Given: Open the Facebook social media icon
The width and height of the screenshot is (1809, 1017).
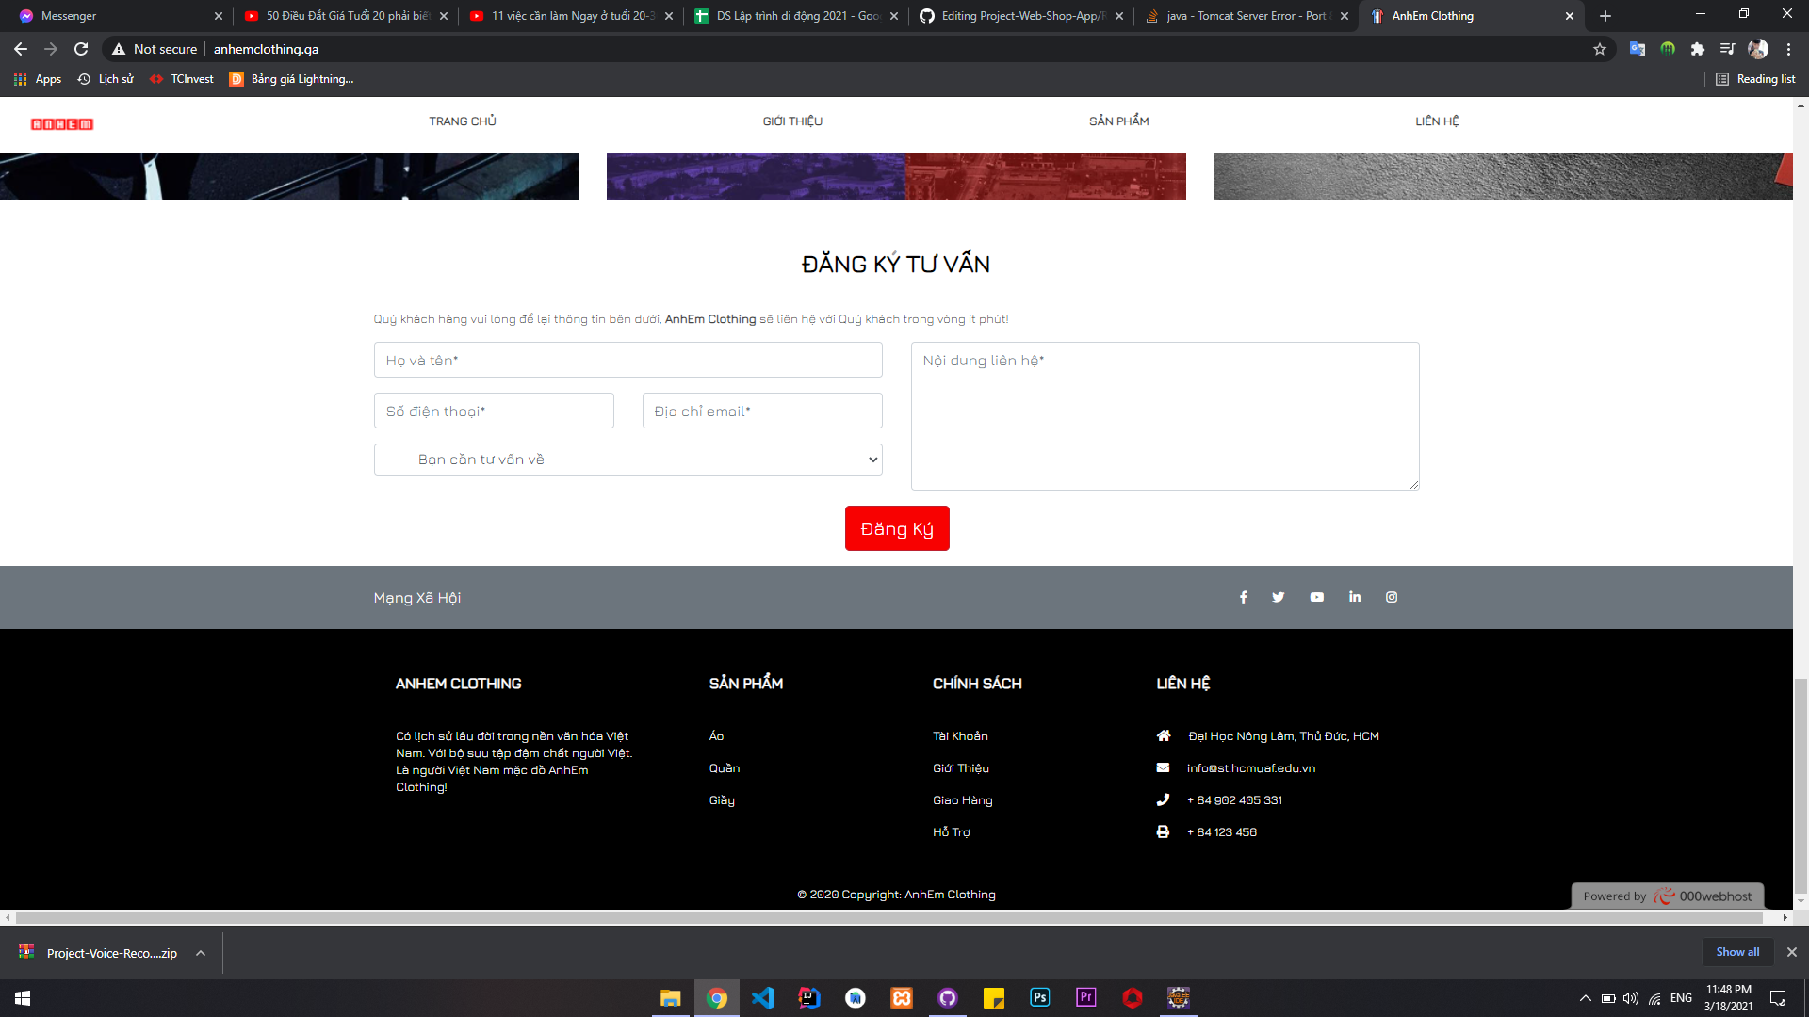Looking at the screenshot, I should click(x=1243, y=597).
